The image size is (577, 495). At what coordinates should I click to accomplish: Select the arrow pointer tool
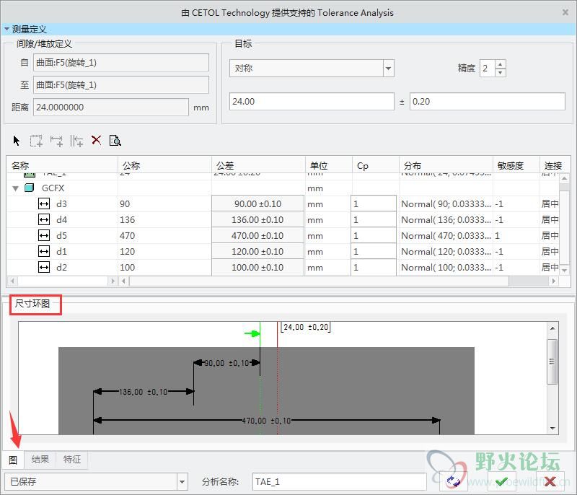coord(16,141)
